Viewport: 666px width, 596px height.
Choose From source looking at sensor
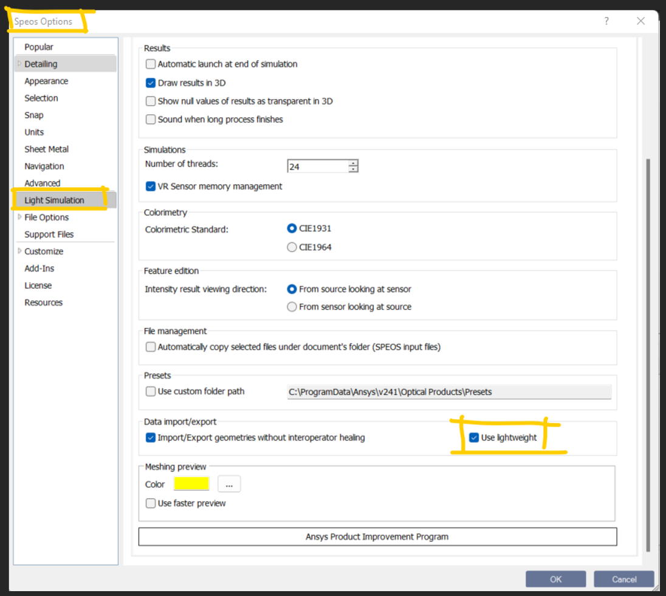pos(292,289)
